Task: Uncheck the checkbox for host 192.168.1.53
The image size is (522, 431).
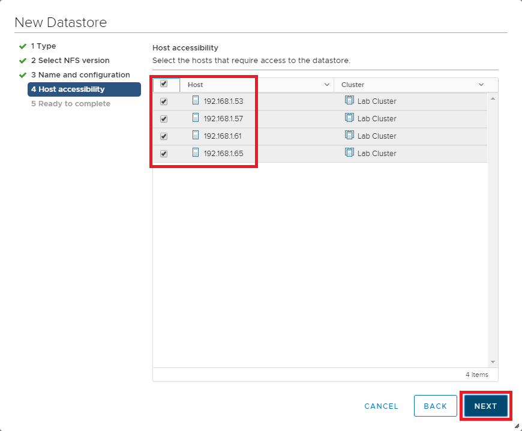Action: point(164,101)
